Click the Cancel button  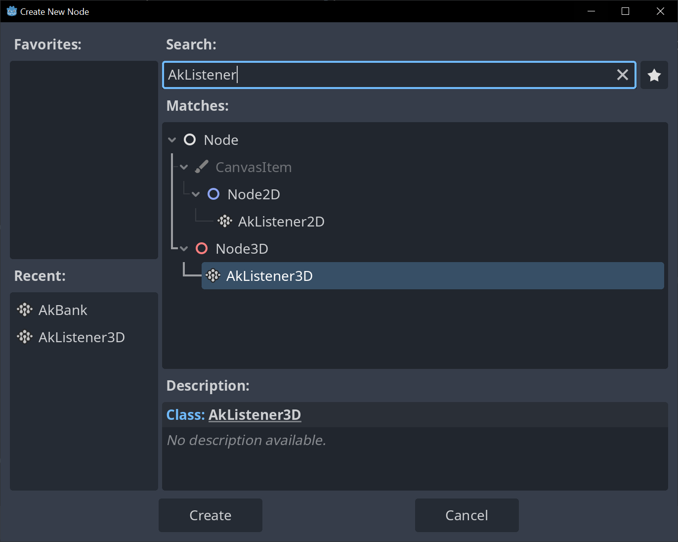pos(467,515)
